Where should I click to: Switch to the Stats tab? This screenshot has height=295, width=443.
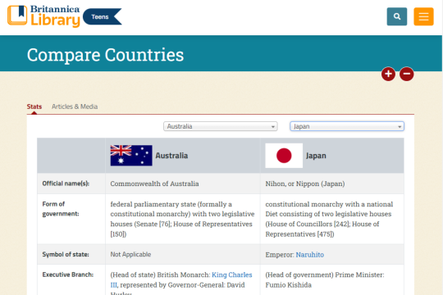[34, 107]
